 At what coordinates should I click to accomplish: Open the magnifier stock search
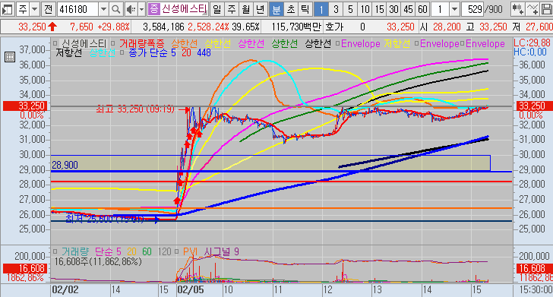pyautogui.click(x=116, y=9)
